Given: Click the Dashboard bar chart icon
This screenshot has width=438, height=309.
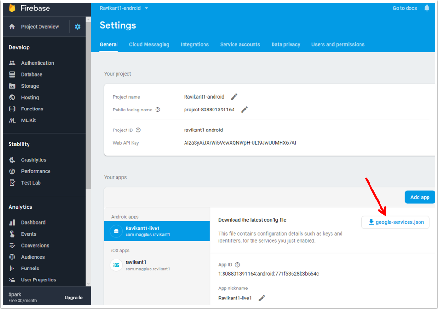Looking at the screenshot, I should point(12,223).
